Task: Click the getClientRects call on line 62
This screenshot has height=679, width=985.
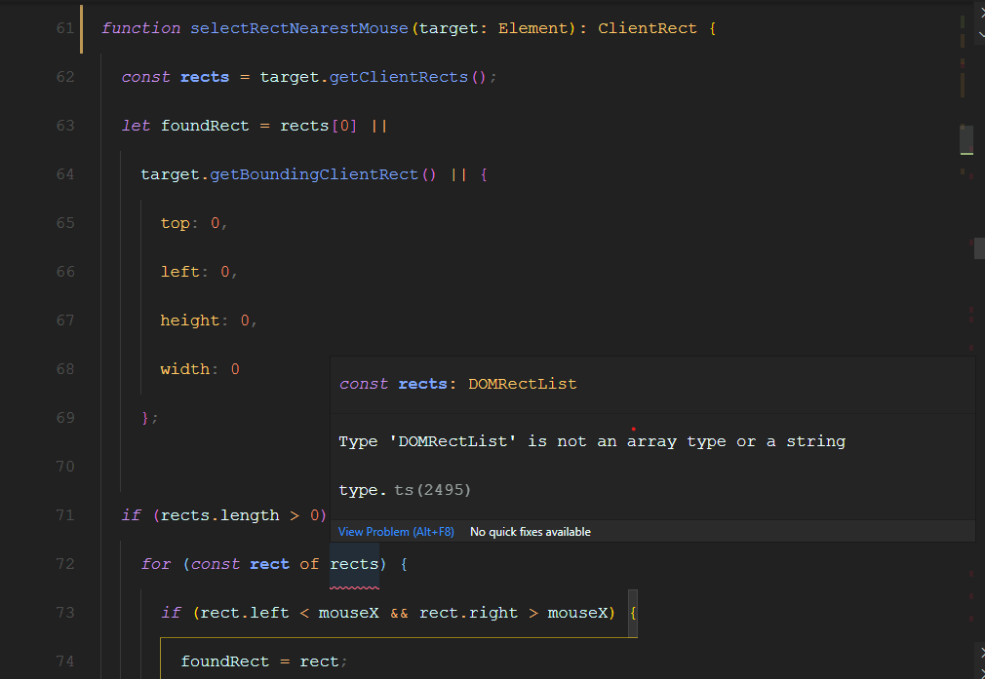Action: tap(398, 77)
